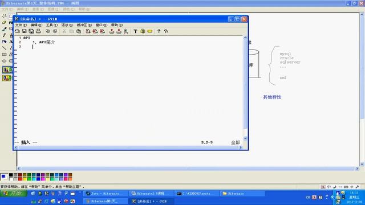Click the Build Tags icon in GVIM toolbar
Image resolution: width=365 pixels, height=205 pixels.
(143, 31)
